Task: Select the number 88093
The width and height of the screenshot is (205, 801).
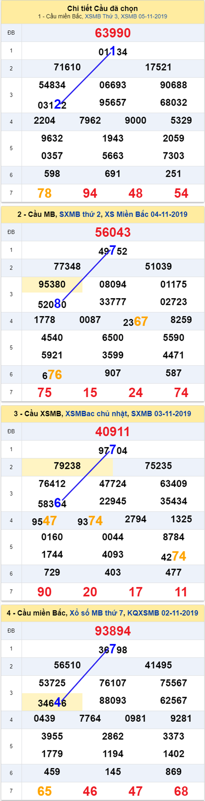Action: pyautogui.click(x=113, y=701)
